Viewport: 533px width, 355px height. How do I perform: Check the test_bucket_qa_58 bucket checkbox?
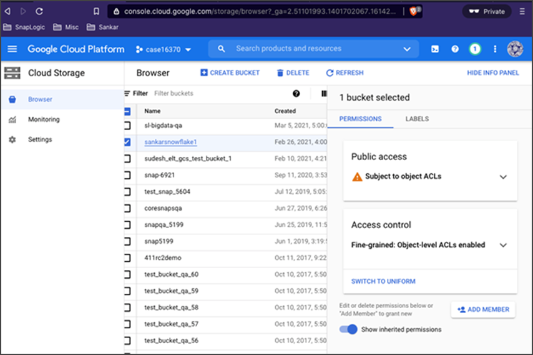(x=127, y=307)
